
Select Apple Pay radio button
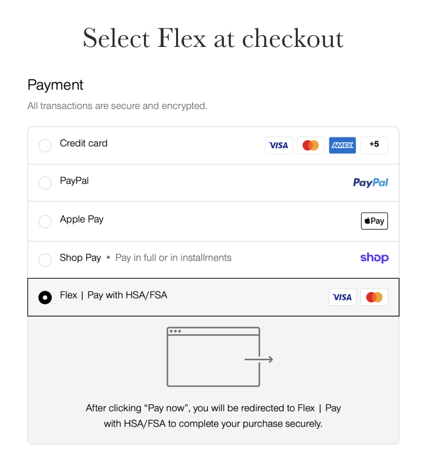pyautogui.click(x=45, y=221)
